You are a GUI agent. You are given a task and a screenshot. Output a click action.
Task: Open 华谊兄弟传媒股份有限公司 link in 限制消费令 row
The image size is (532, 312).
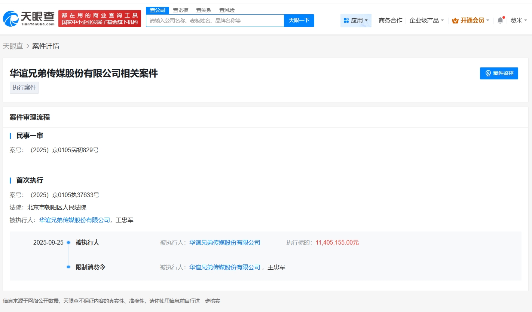point(225,267)
